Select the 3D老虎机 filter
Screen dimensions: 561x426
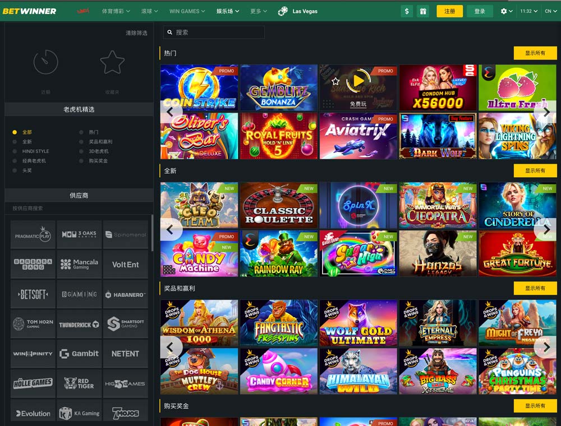point(94,151)
